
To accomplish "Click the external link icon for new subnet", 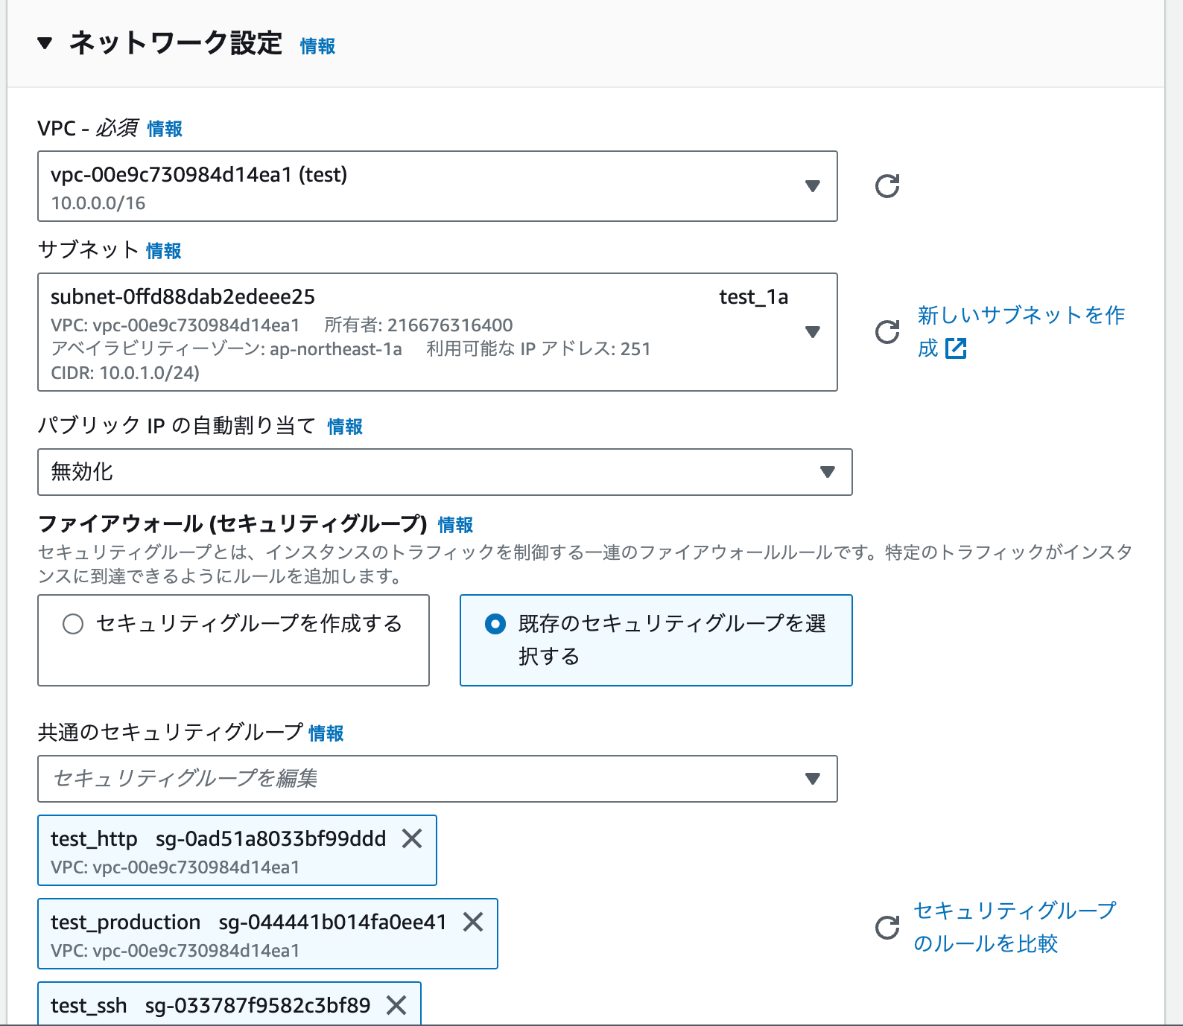I will (x=956, y=348).
